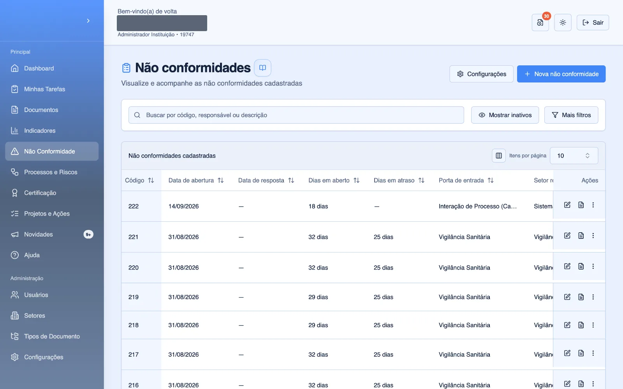Sort by Porta de entrada column

tap(466, 180)
